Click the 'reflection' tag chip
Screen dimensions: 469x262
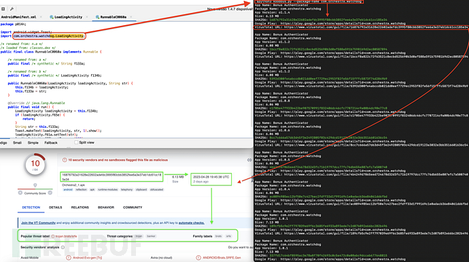point(81,190)
